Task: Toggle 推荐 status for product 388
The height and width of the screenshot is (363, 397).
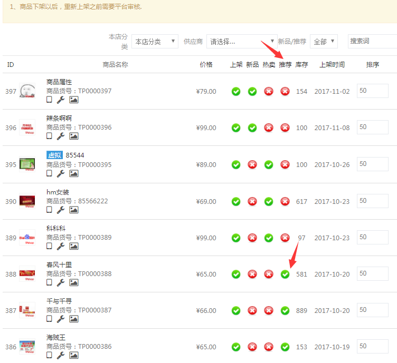Action: 285,274
